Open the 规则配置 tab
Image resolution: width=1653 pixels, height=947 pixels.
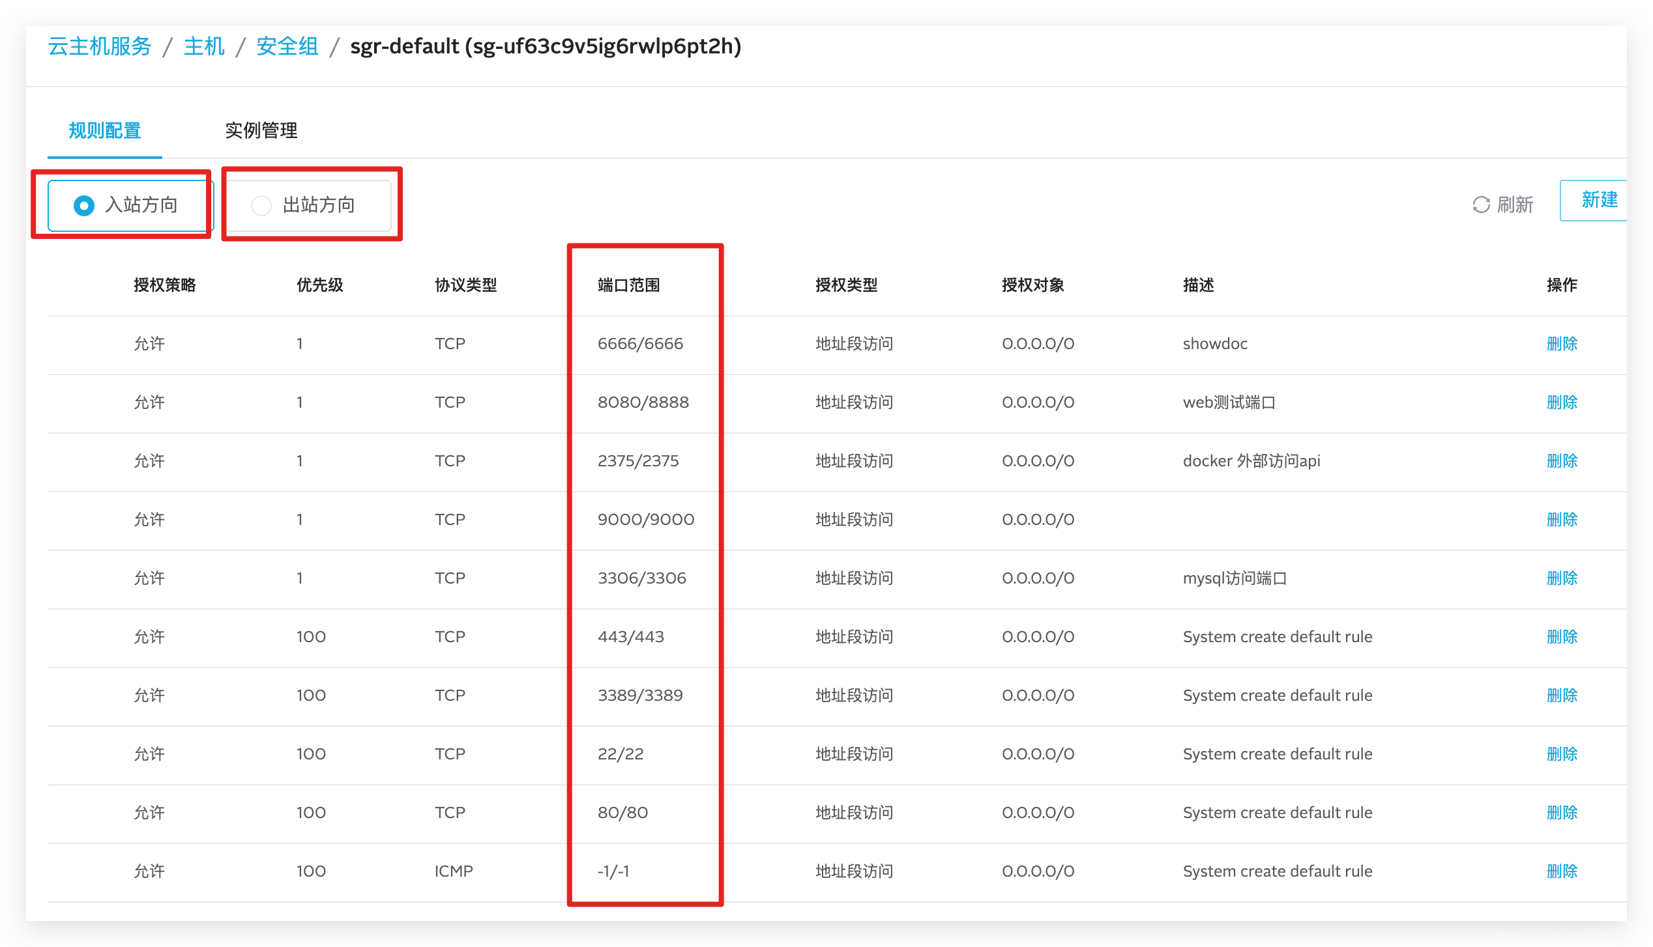104,131
